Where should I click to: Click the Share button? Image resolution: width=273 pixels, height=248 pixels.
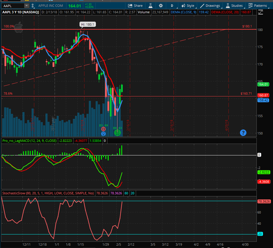tap(135, 6)
